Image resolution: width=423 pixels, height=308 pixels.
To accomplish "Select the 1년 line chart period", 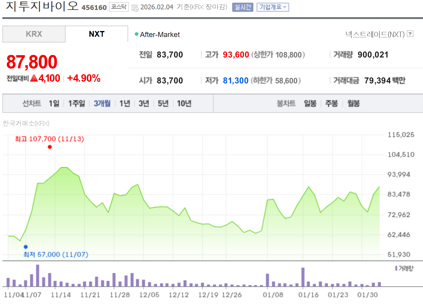I will pyautogui.click(x=125, y=104).
